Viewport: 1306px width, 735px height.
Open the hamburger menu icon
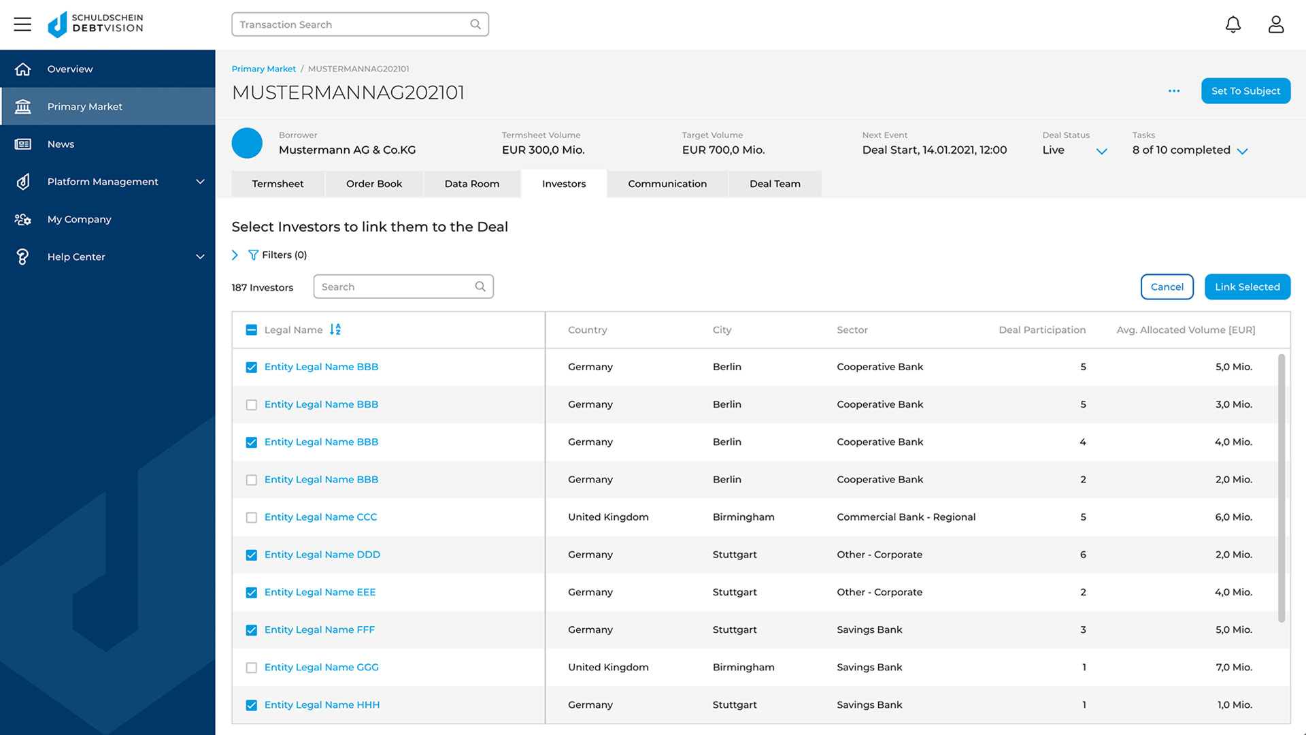[x=22, y=24]
